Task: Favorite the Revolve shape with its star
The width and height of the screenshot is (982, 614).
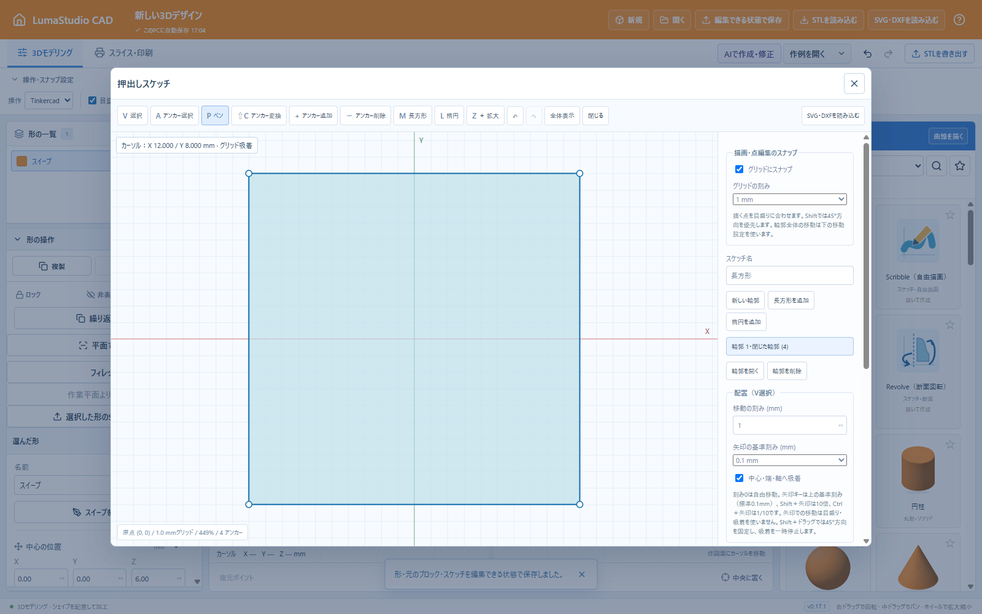Action: (950, 325)
